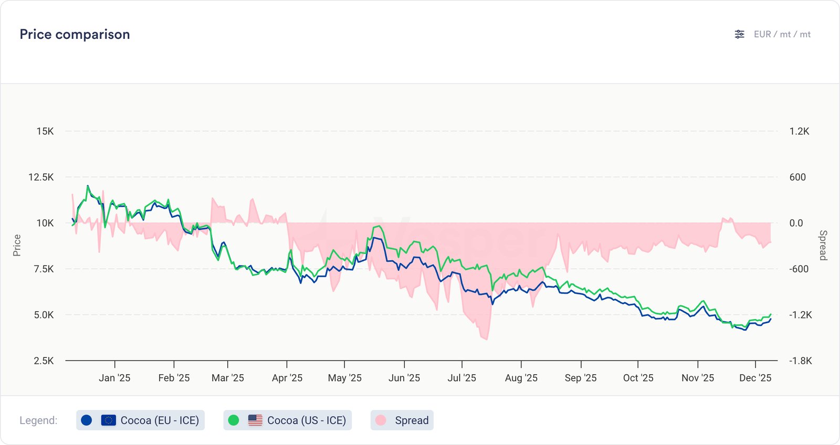
Task: Open the EUR / mt / mt unit selector
Action: 782,34
